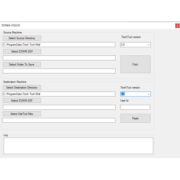
Task: Click the source TechTool version label
Action: point(131,37)
